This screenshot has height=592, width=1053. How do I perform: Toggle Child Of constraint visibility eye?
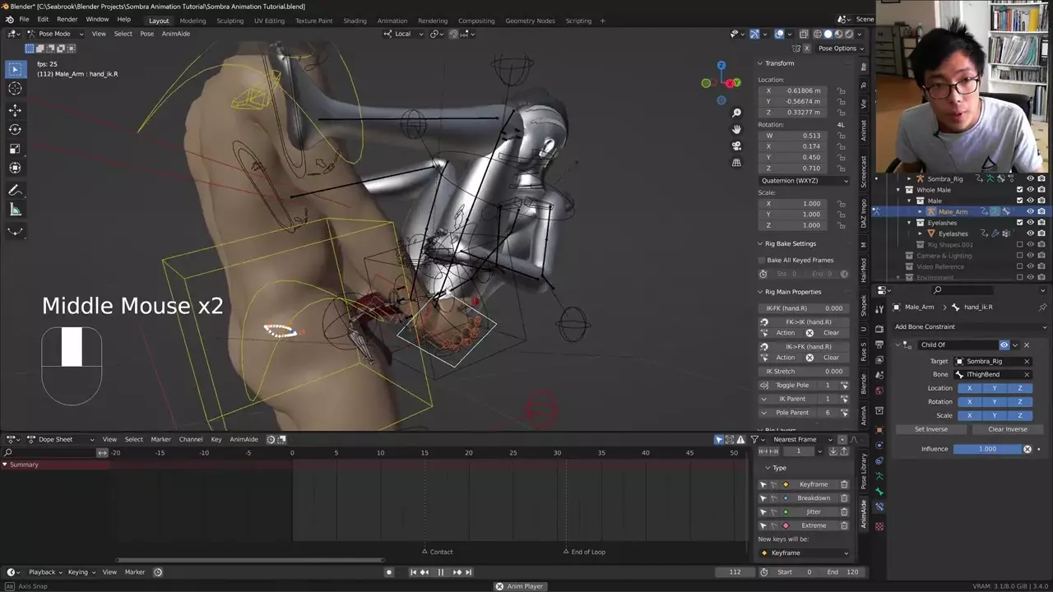point(1004,345)
